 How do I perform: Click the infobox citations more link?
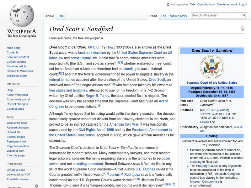coord(225,110)
